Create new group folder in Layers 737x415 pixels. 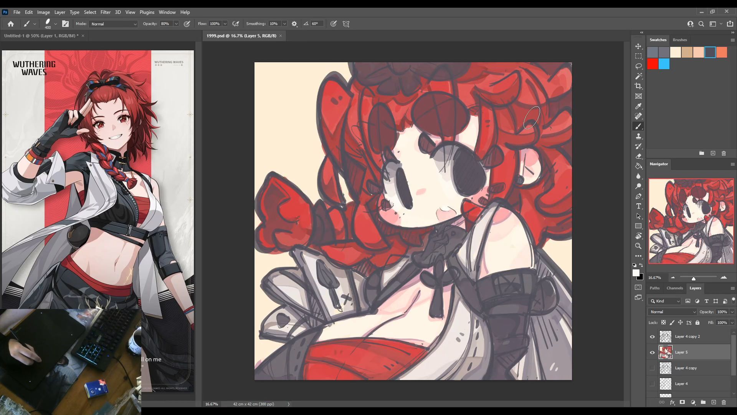click(703, 402)
